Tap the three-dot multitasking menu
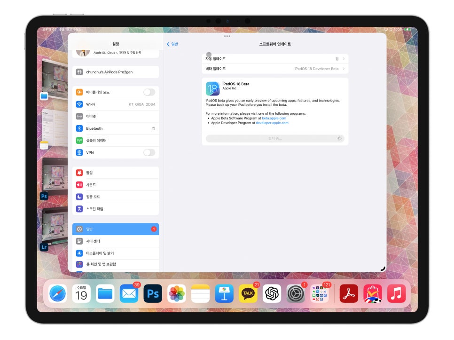Screen dimensions: 454x340 (227, 36)
